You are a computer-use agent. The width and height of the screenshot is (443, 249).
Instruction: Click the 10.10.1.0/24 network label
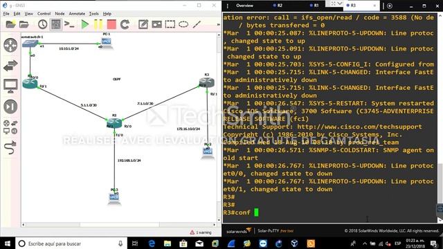[69, 48]
